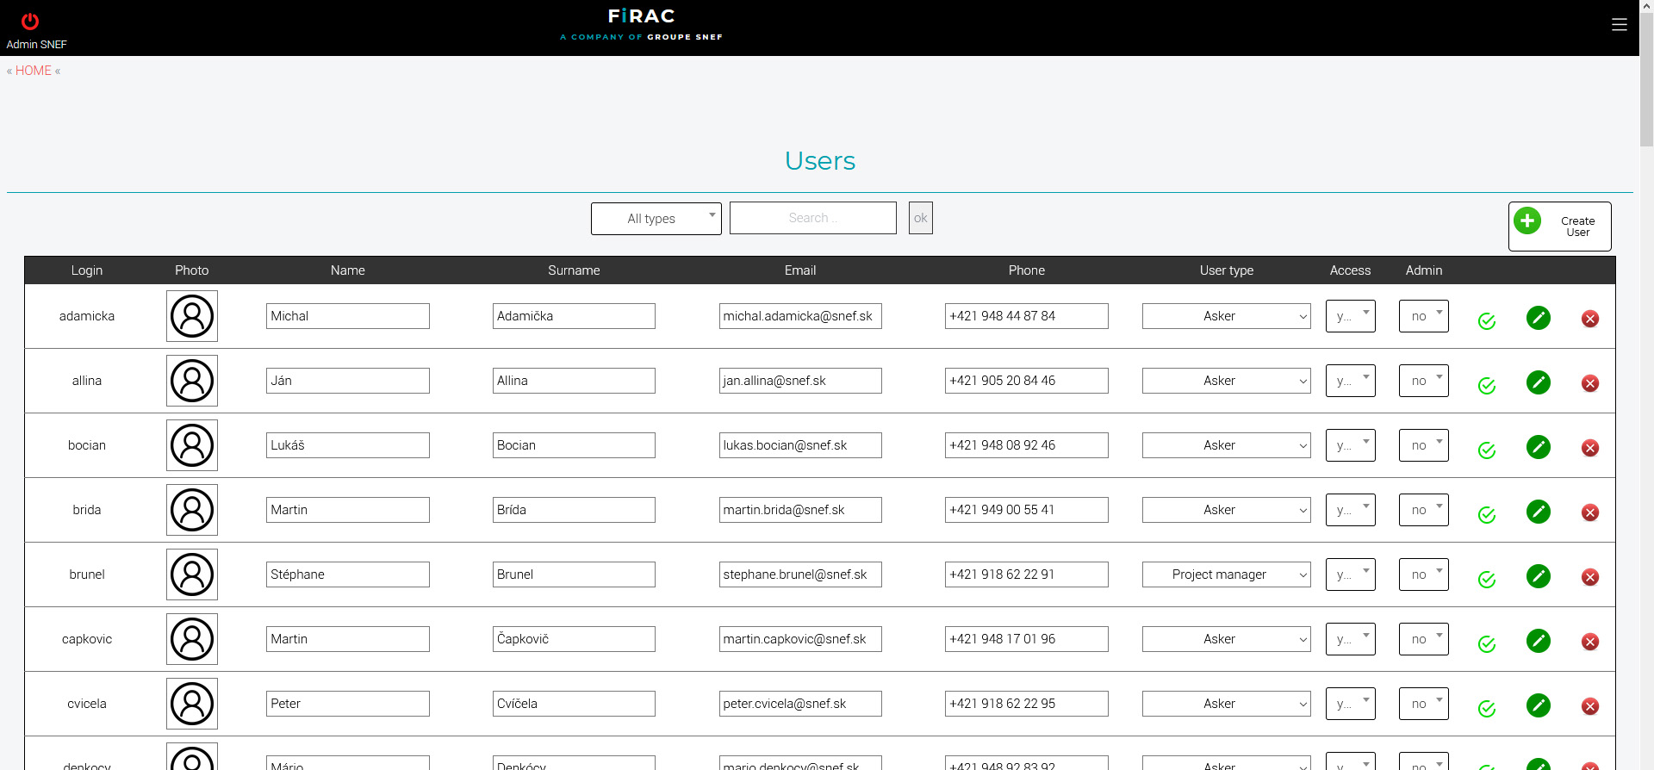
Task: Click the Search input field
Action: (812, 219)
